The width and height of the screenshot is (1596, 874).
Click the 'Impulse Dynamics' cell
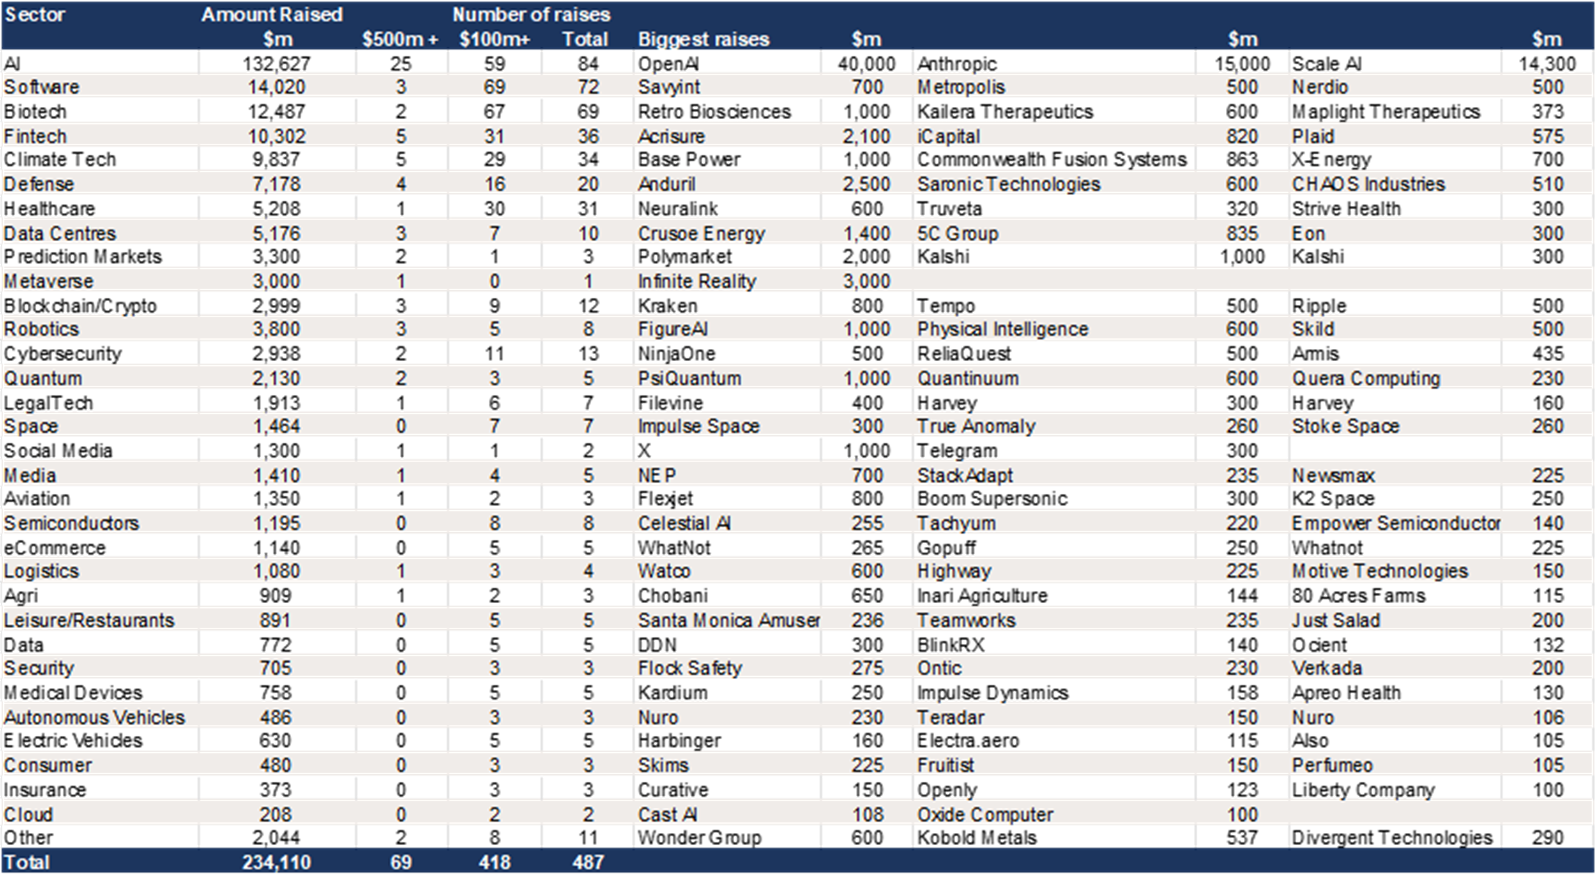click(x=993, y=693)
